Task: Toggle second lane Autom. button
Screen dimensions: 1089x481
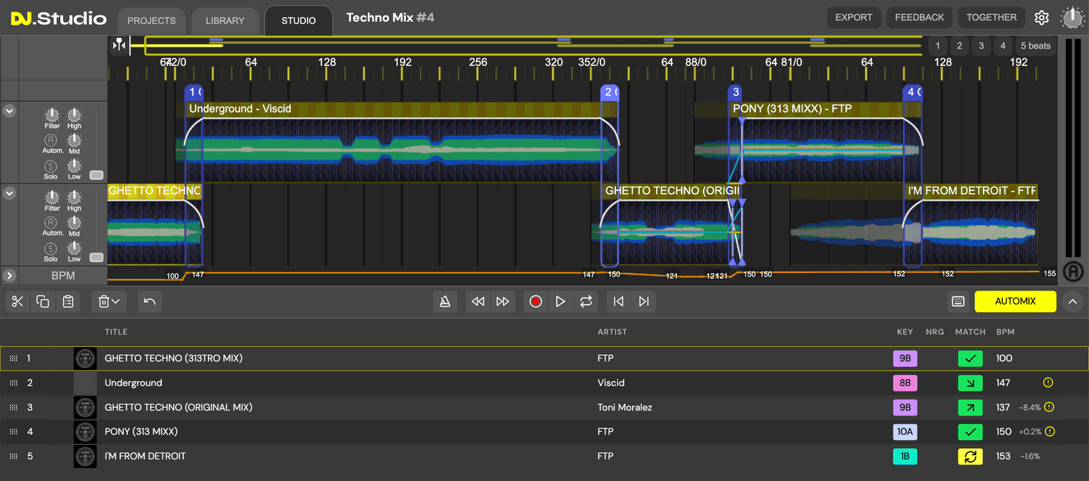Action: [51, 223]
